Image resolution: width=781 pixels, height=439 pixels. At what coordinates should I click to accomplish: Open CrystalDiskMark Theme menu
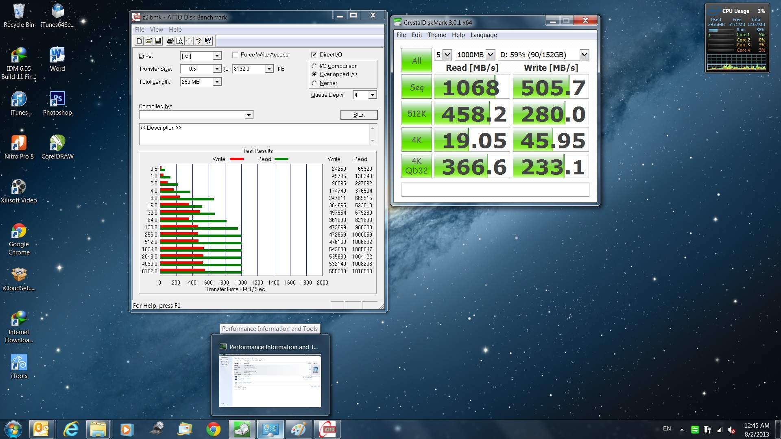(436, 35)
